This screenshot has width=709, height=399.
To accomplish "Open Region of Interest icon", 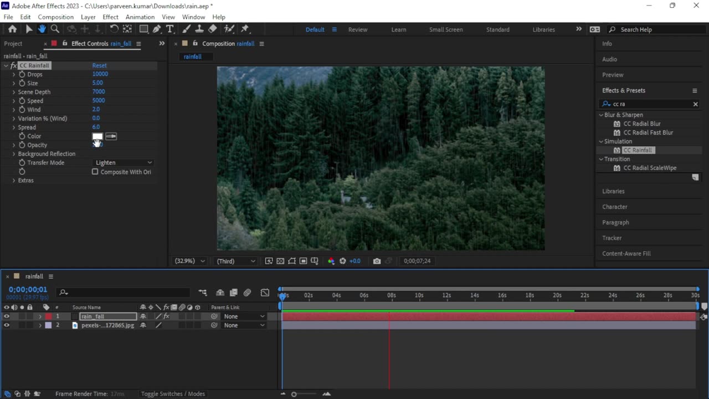I will 303,261.
